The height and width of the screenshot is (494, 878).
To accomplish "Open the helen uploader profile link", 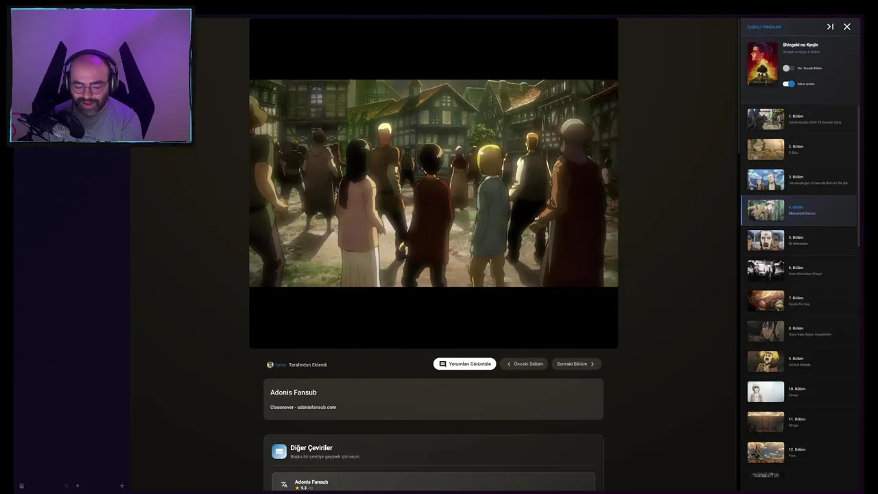I will 281,365.
